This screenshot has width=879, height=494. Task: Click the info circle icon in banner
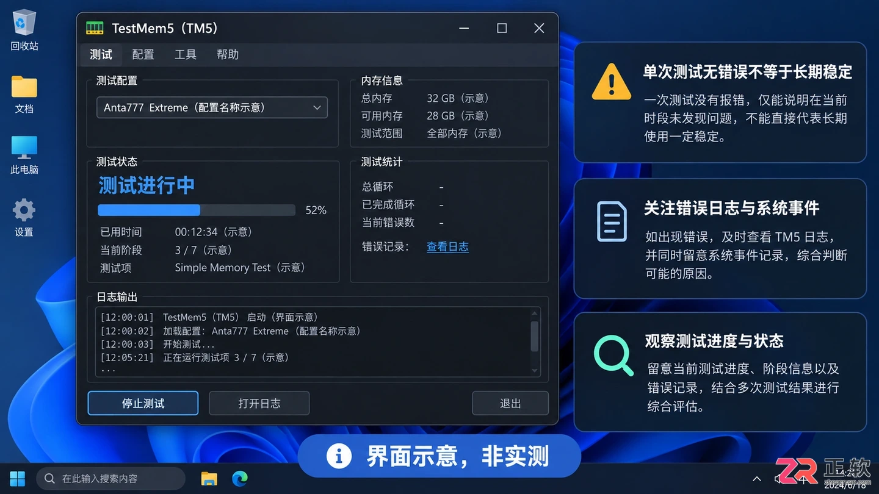coord(339,456)
